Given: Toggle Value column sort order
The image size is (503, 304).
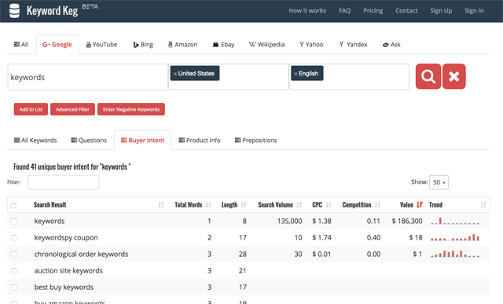Looking at the screenshot, I should (x=420, y=205).
